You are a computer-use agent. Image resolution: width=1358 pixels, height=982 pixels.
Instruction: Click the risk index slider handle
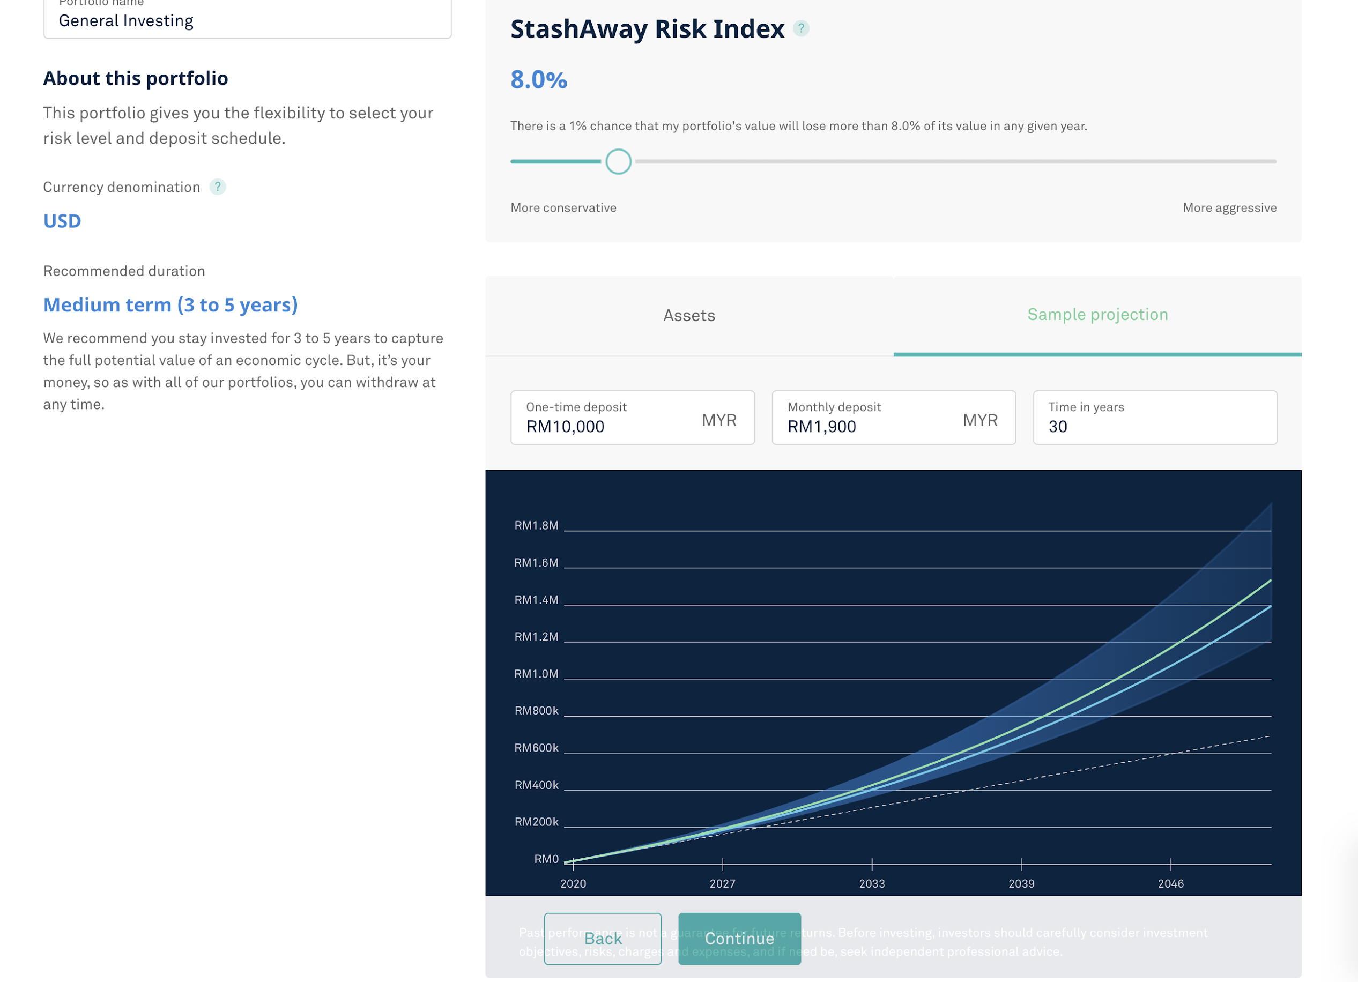click(618, 162)
